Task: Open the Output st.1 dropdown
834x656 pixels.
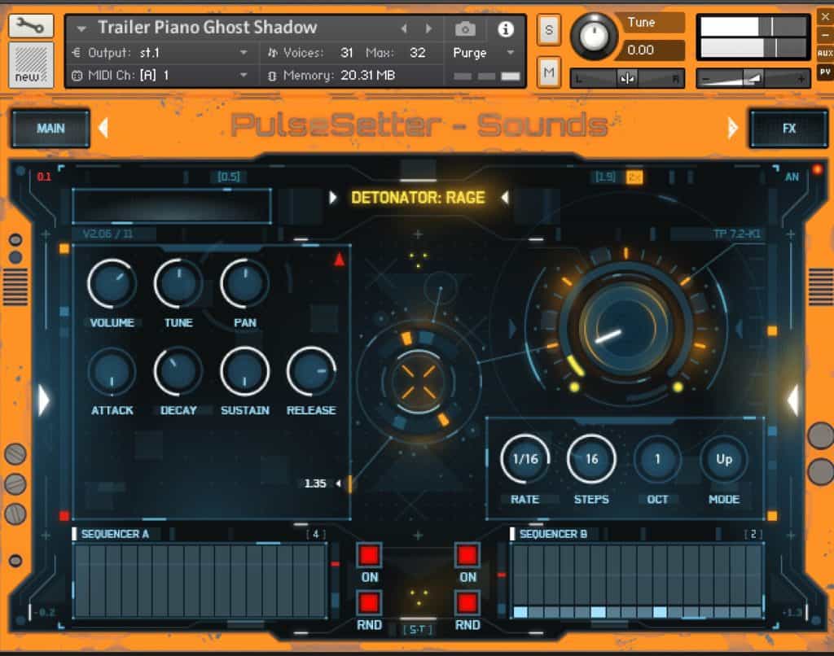Action: pos(243,53)
